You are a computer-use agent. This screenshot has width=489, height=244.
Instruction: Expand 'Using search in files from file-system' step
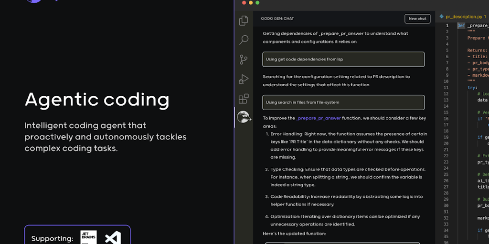click(x=343, y=102)
